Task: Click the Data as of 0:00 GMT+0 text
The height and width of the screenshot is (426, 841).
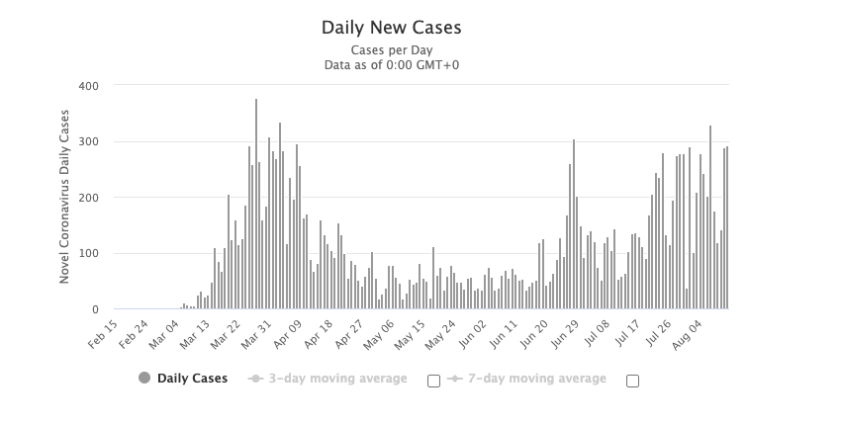Action: (x=392, y=65)
